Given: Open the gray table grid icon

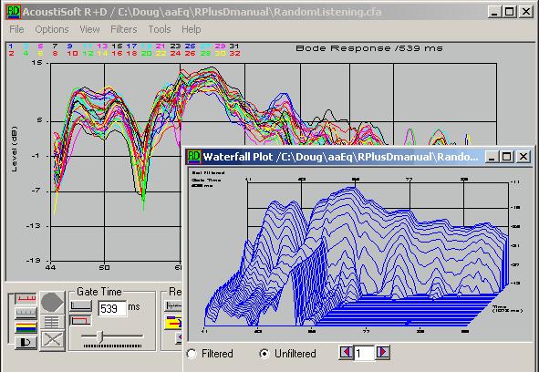Looking at the screenshot, I should click(52, 323).
